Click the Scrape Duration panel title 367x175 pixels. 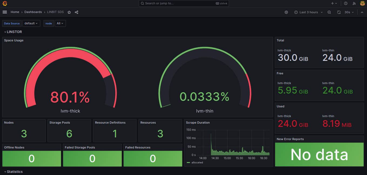coord(198,123)
